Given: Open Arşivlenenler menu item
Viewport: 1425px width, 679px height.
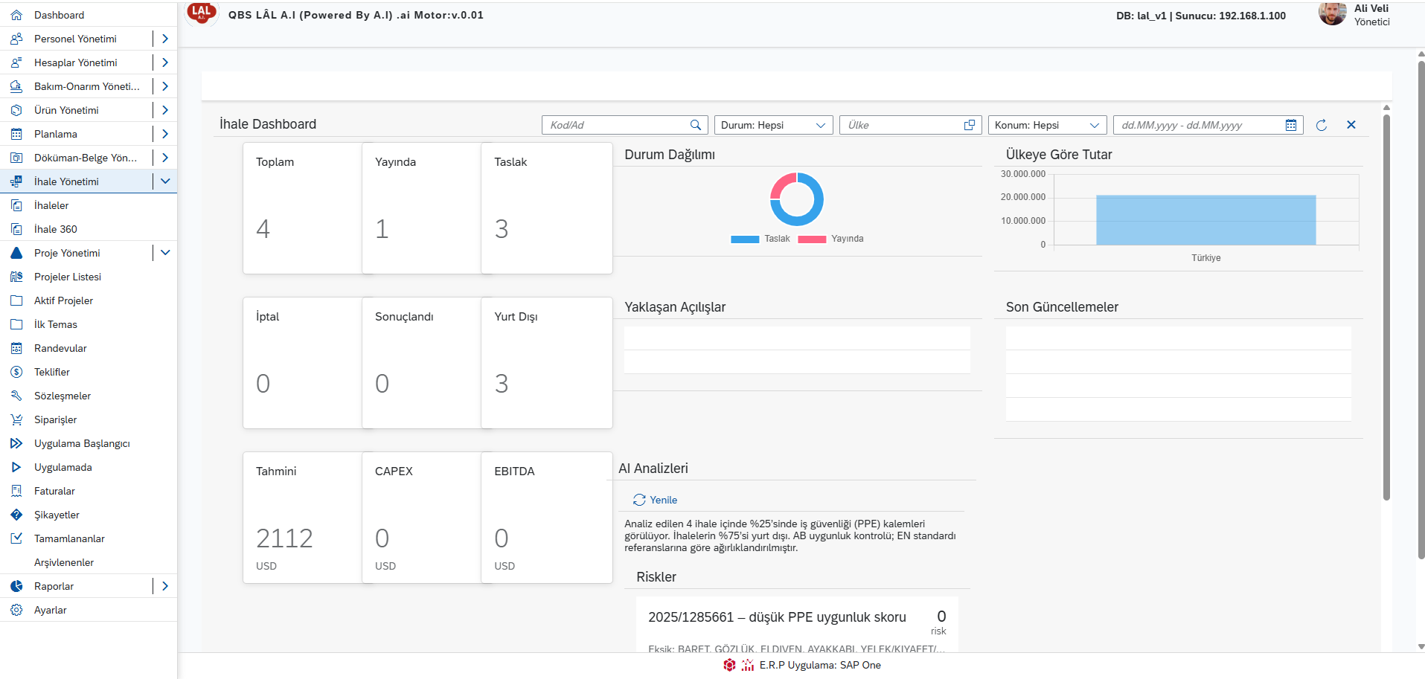Looking at the screenshot, I should [x=89, y=562].
